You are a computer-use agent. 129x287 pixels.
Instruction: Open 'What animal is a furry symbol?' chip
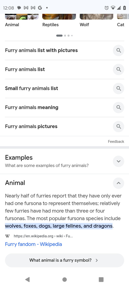point(64,260)
